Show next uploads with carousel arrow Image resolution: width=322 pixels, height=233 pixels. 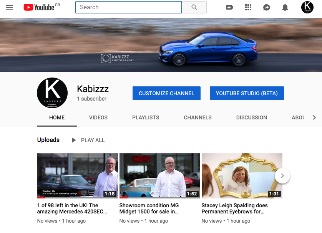coord(282,176)
